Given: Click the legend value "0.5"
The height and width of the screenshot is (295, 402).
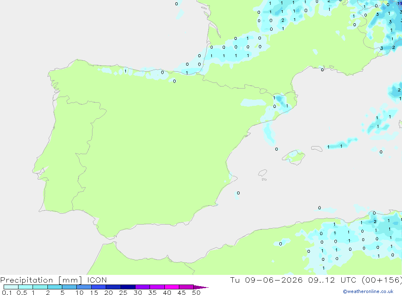Looking at the screenshot, I should coord(22,293).
